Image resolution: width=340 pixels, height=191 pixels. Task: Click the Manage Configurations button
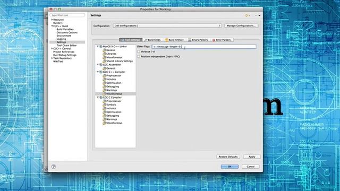pyautogui.click(x=241, y=26)
